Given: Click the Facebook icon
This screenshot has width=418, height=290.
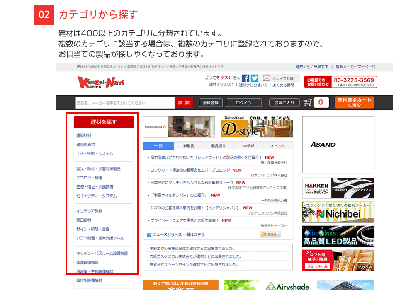Looking at the screenshot, I should coord(245,78).
